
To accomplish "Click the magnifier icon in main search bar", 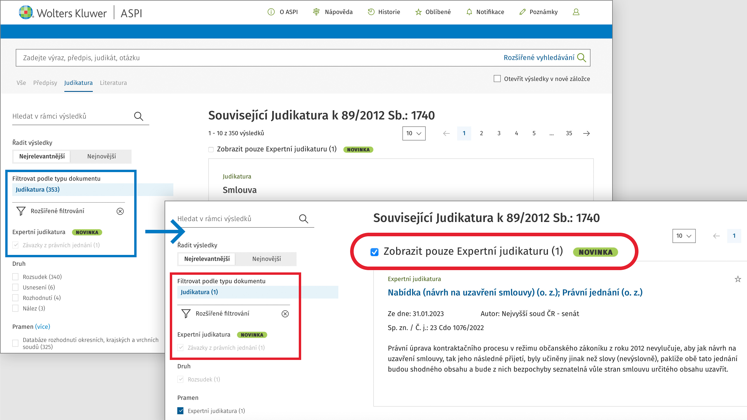I will (582, 57).
